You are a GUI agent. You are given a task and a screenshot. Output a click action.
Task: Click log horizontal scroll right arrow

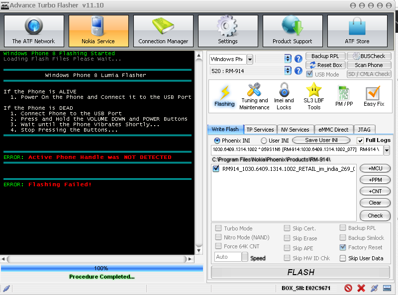click(x=190, y=259)
